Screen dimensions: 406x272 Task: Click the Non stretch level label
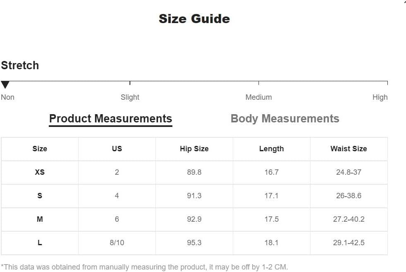pos(7,97)
